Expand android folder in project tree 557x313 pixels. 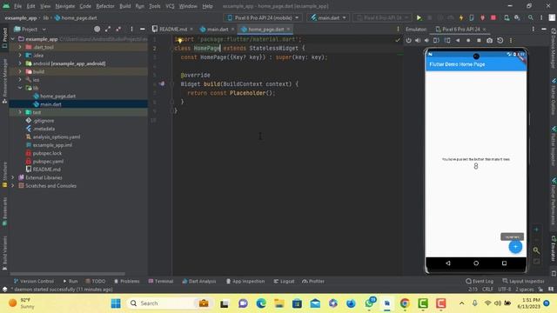pos(20,63)
